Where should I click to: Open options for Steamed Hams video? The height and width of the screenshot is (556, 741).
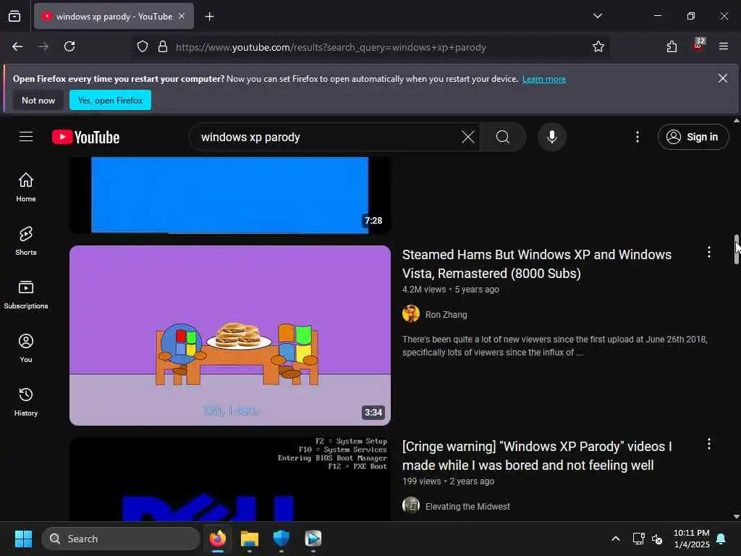coord(709,252)
